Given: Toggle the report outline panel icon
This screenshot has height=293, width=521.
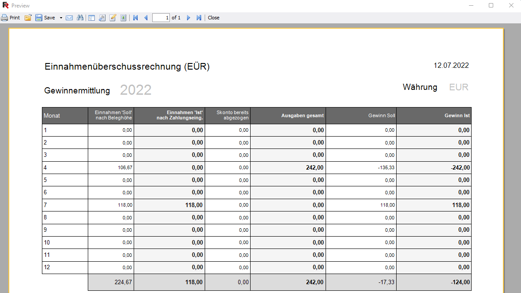Looking at the screenshot, I should click(92, 18).
